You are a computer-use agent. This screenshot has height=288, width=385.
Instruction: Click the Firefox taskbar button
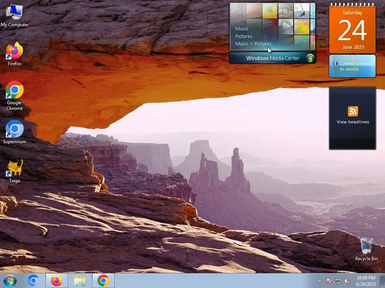57,280
